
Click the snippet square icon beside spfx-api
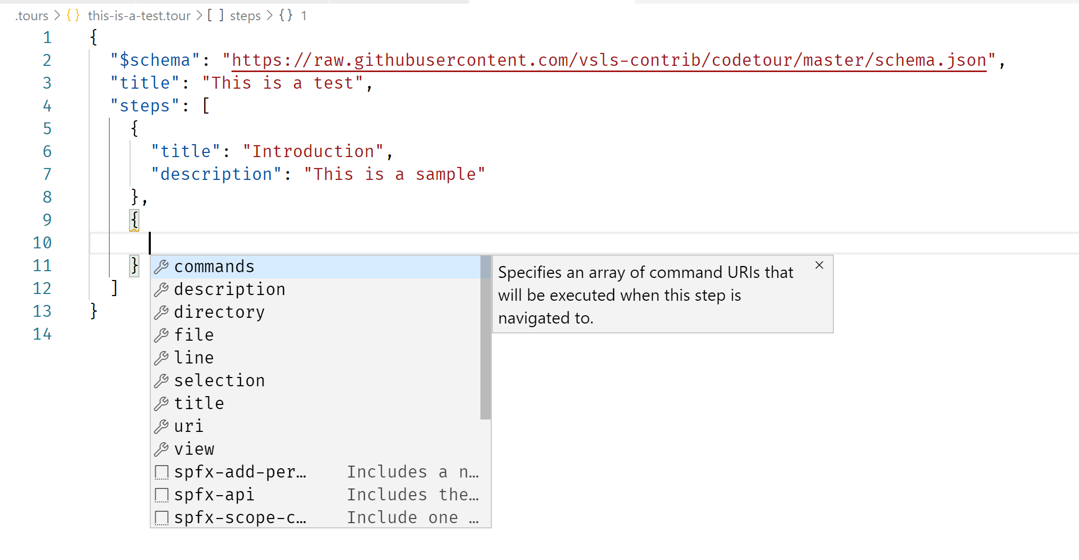pyautogui.click(x=161, y=495)
